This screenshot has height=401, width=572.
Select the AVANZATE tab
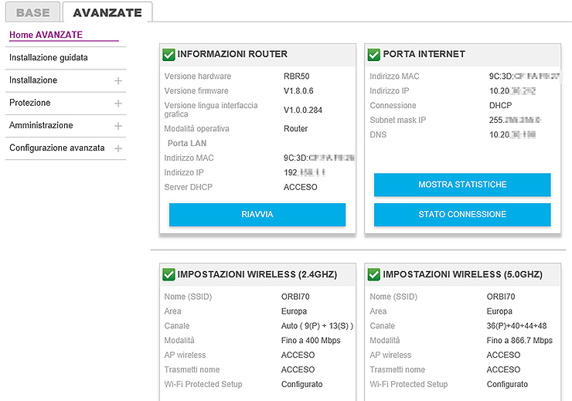pos(107,12)
